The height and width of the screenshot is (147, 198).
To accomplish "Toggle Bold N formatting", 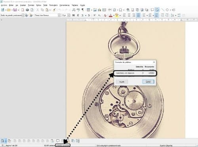I will (74, 15).
